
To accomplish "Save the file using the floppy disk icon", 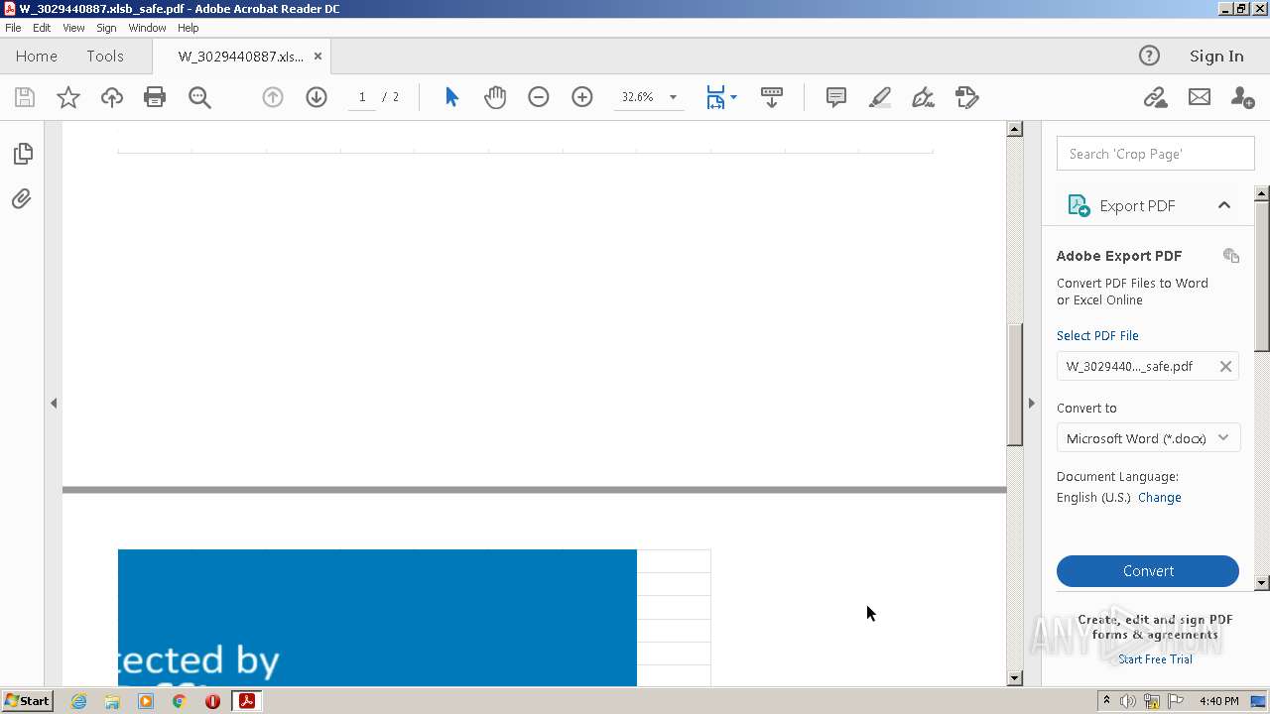I will [x=25, y=97].
